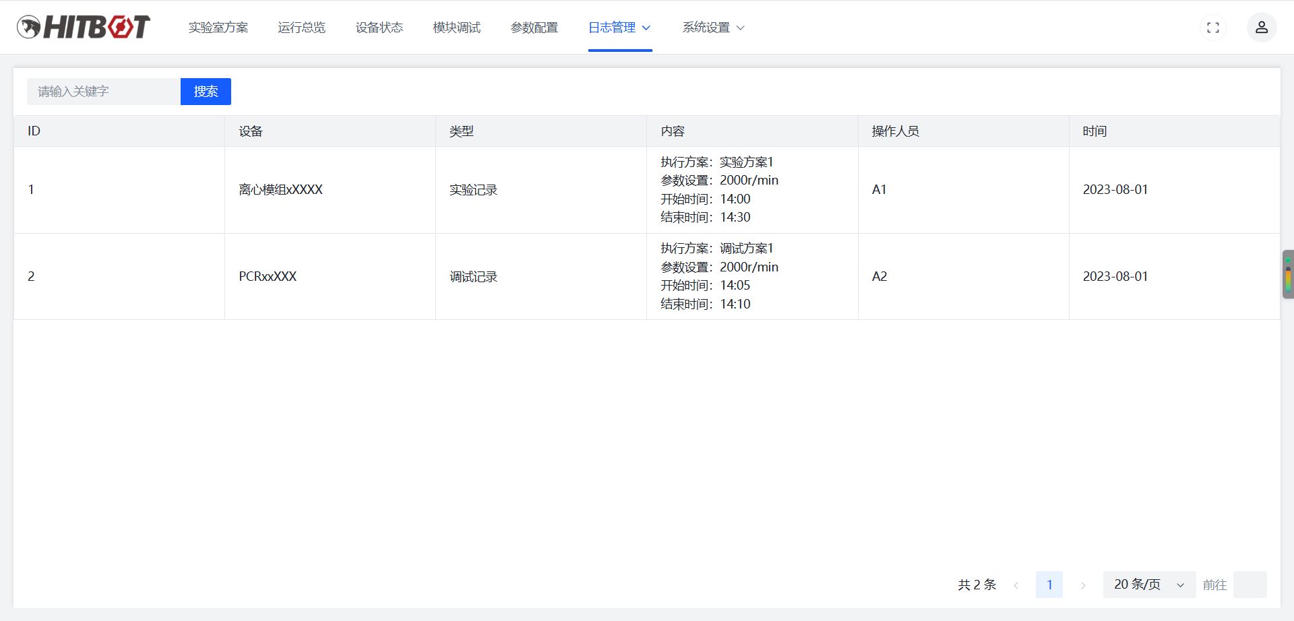
Task: Focus the keyword search input field
Action: click(x=104, y=92)
